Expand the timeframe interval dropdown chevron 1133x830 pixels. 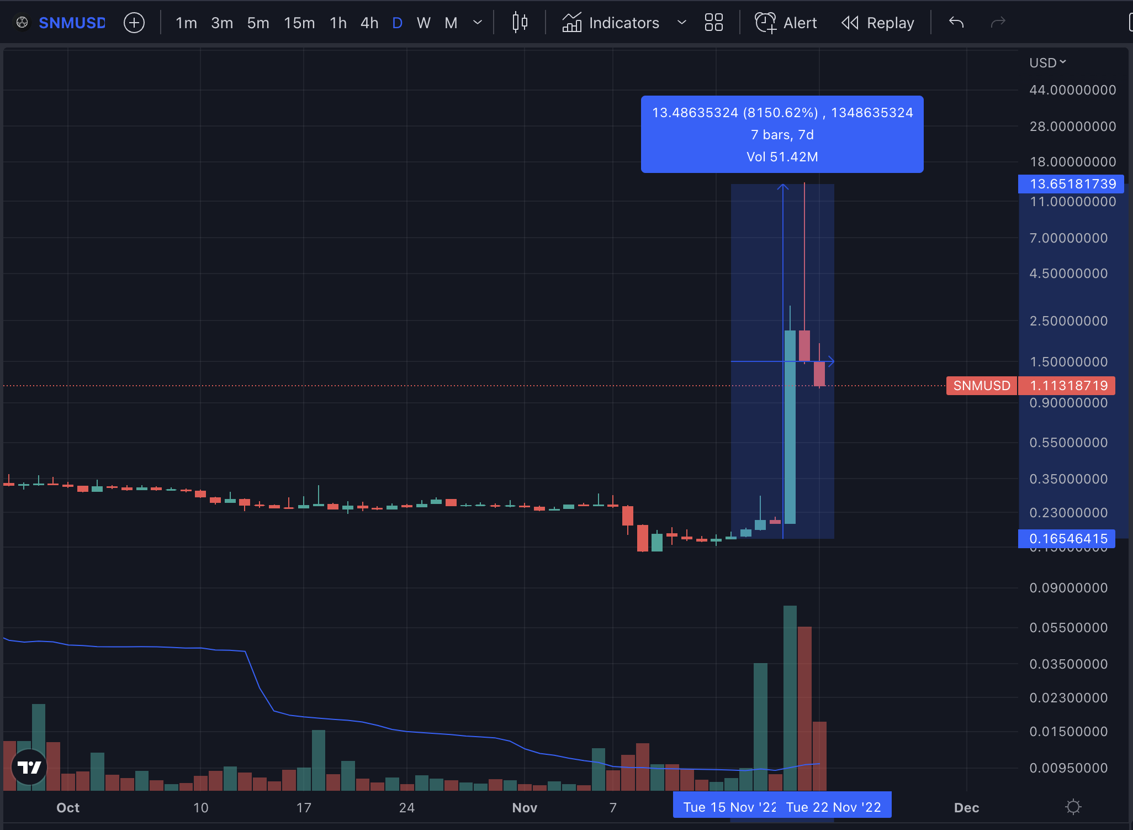478,23
